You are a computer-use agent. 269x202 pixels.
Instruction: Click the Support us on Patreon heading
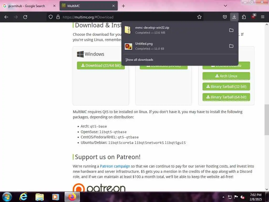(x=107, y=157)
